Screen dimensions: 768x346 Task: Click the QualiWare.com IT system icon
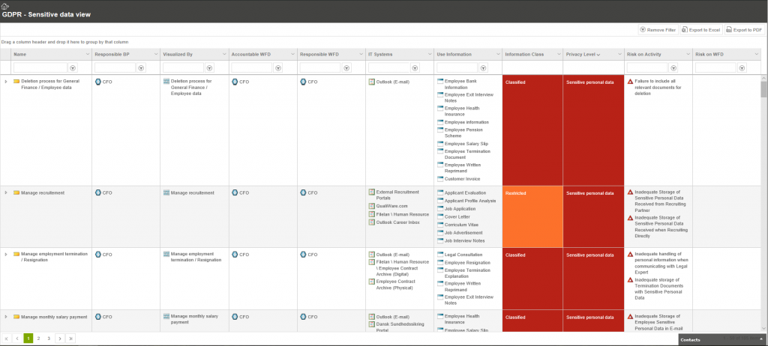371,206
